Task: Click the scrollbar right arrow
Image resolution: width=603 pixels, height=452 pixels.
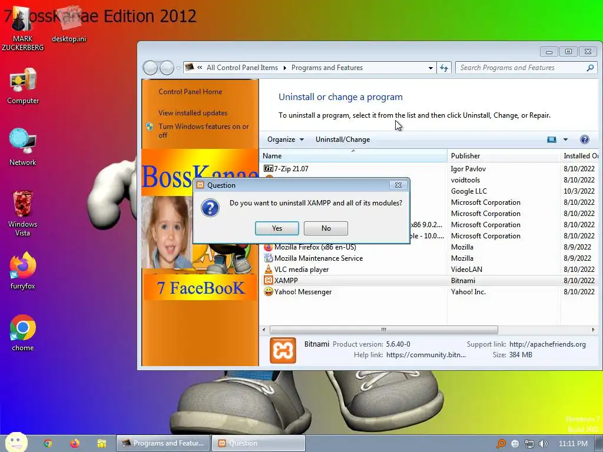Action: [x=593, y=330]
